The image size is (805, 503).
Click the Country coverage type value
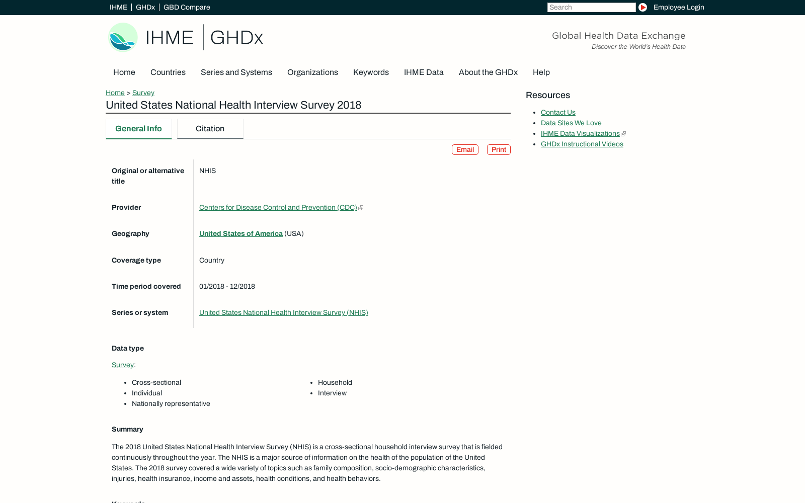pos(212,260)
